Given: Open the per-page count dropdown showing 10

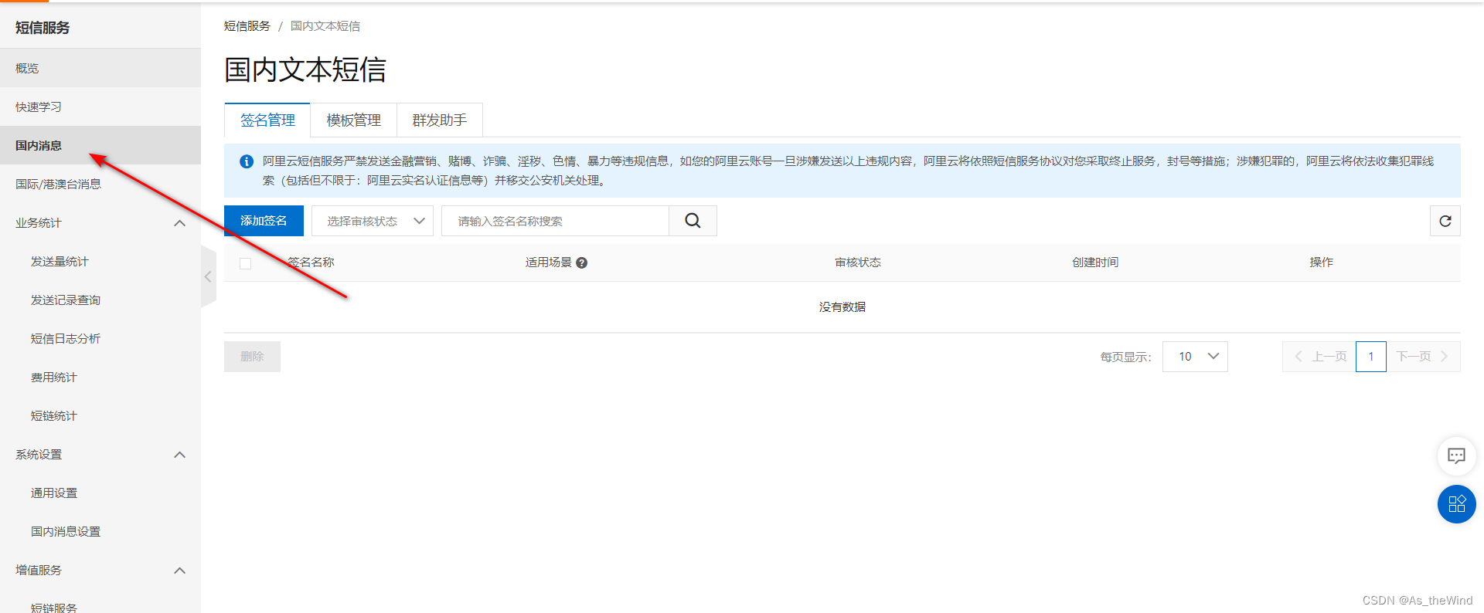Looking at the screenshot, I should click(1195, 357).
